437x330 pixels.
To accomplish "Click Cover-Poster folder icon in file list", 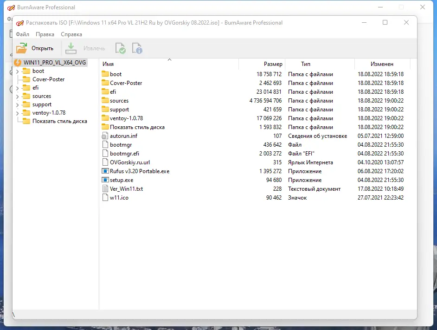I will (x=105, y=83).
